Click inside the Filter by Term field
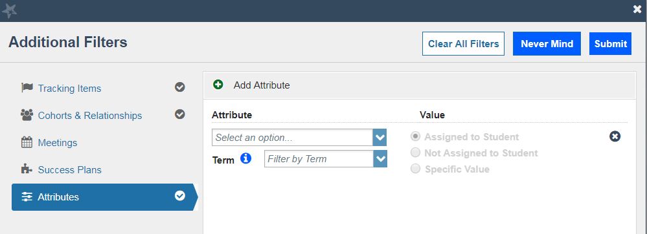 click(x=319, y=158)
